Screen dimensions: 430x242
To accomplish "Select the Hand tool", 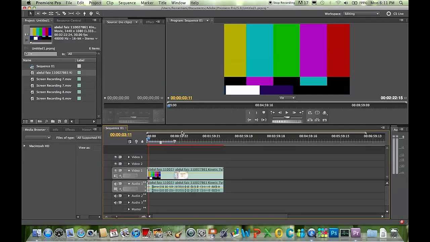I will tap(91, 13).
